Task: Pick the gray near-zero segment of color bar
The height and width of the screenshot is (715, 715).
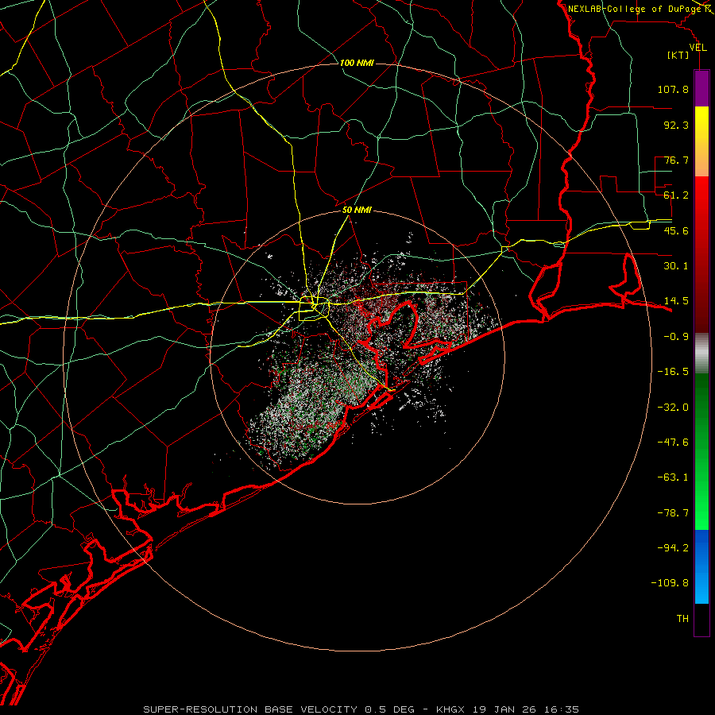Action: [x=701, y=353]
